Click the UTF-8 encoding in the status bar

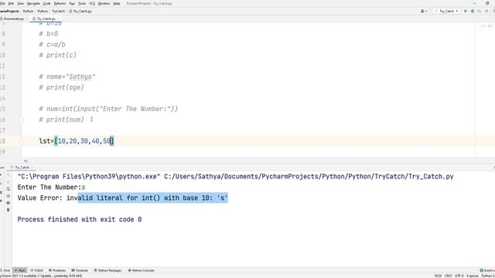click(x=459, y=276)
